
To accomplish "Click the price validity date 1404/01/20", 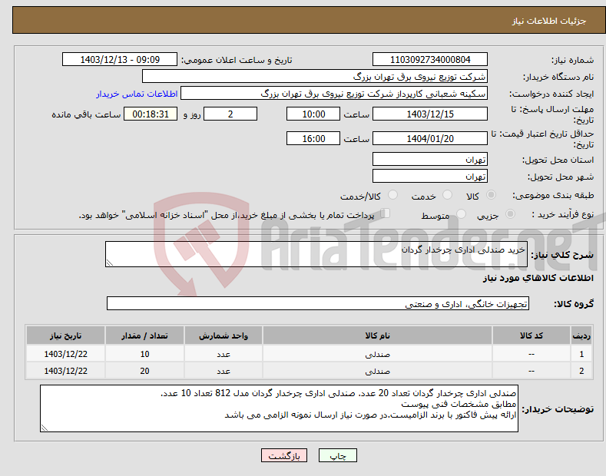I will (430, 138).
